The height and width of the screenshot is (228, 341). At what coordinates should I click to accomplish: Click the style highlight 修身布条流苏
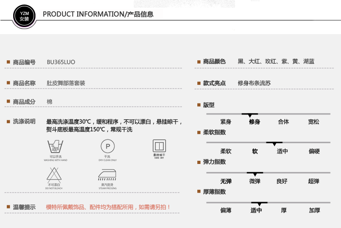[x=254, y=83]
